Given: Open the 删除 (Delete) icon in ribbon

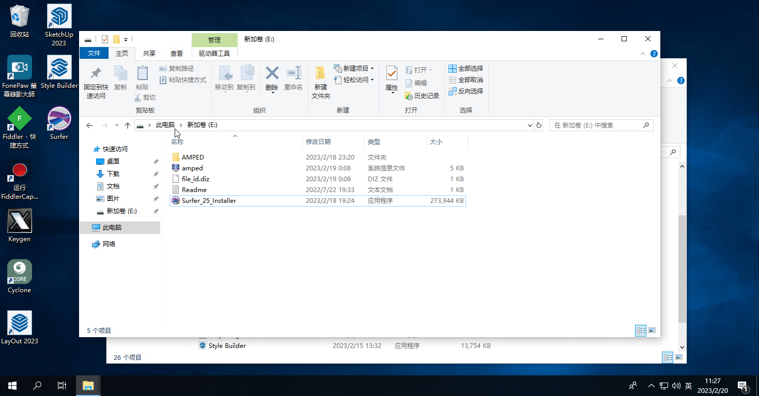Looking at the screenshot, I should (x=271, y=80).
